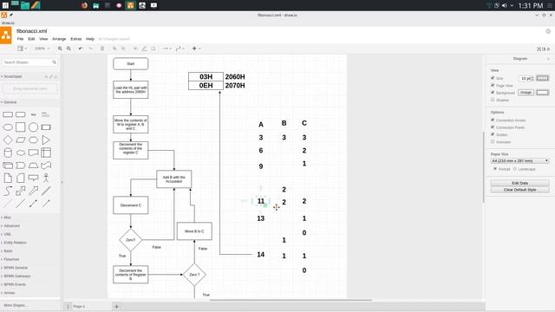Viewport: 555px width, 312px height.
Task: Select the hexagon shape in General palette
Action: click(33, 140)
